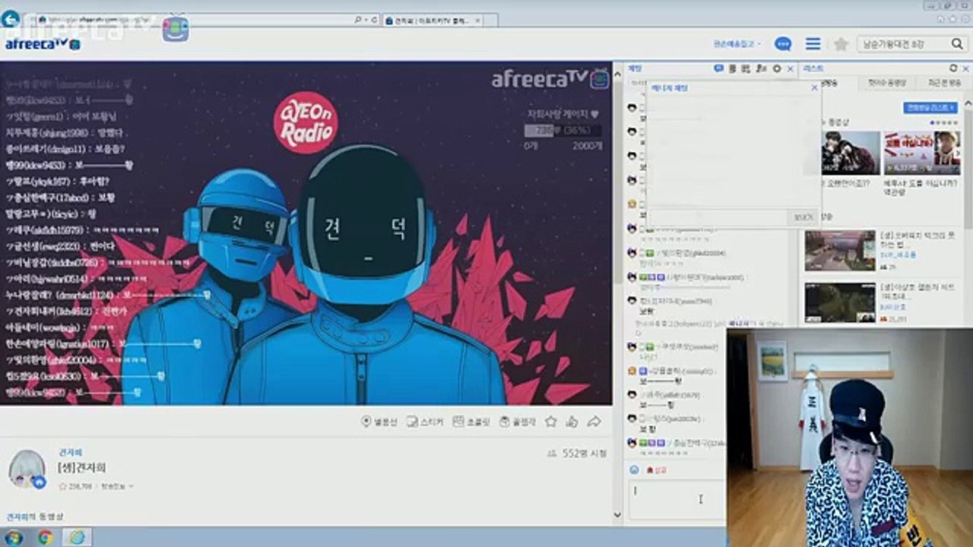Click the emoticon icon above chat input
The width and height of the screenshot is (973, 547).
pyautogui.click(x=634, y=470)
